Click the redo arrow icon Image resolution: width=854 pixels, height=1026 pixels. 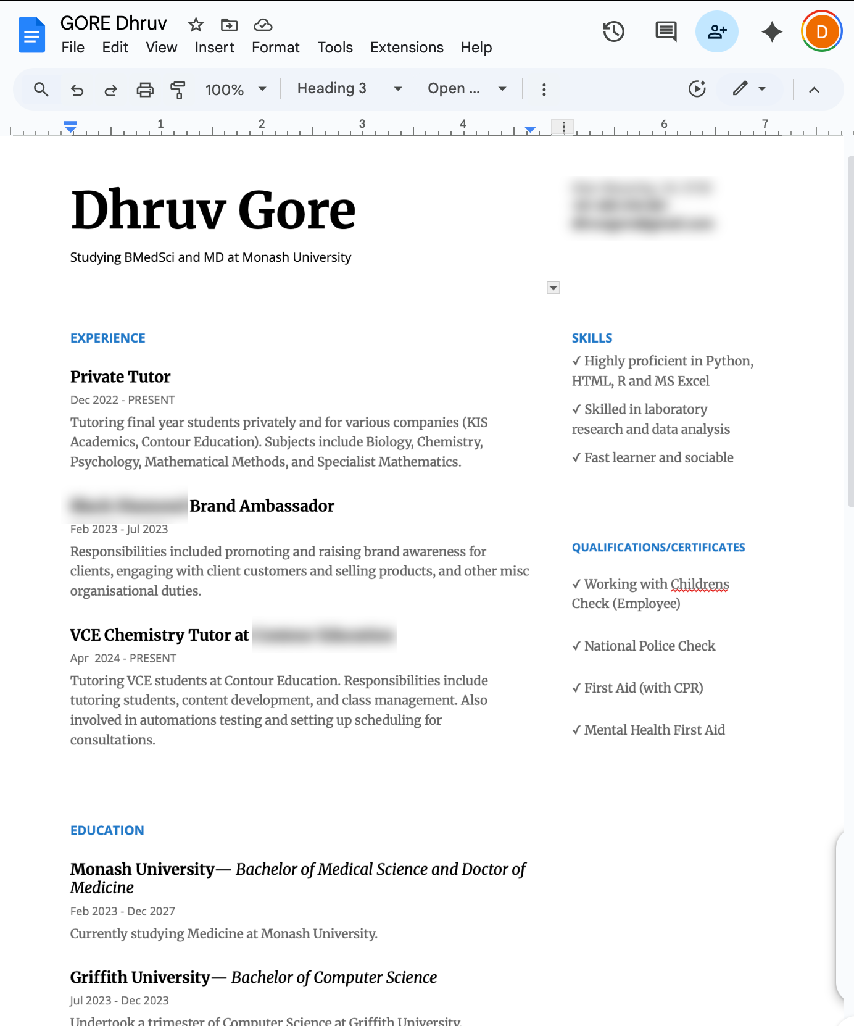pos(111,90)
